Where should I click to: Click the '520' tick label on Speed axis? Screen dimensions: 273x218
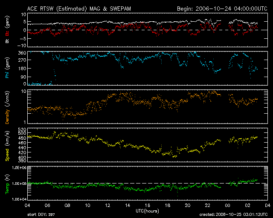(22, 129)
